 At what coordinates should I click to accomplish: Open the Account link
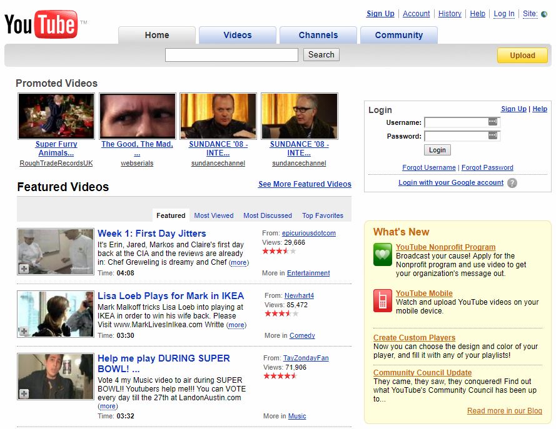(x=417, y=14)
